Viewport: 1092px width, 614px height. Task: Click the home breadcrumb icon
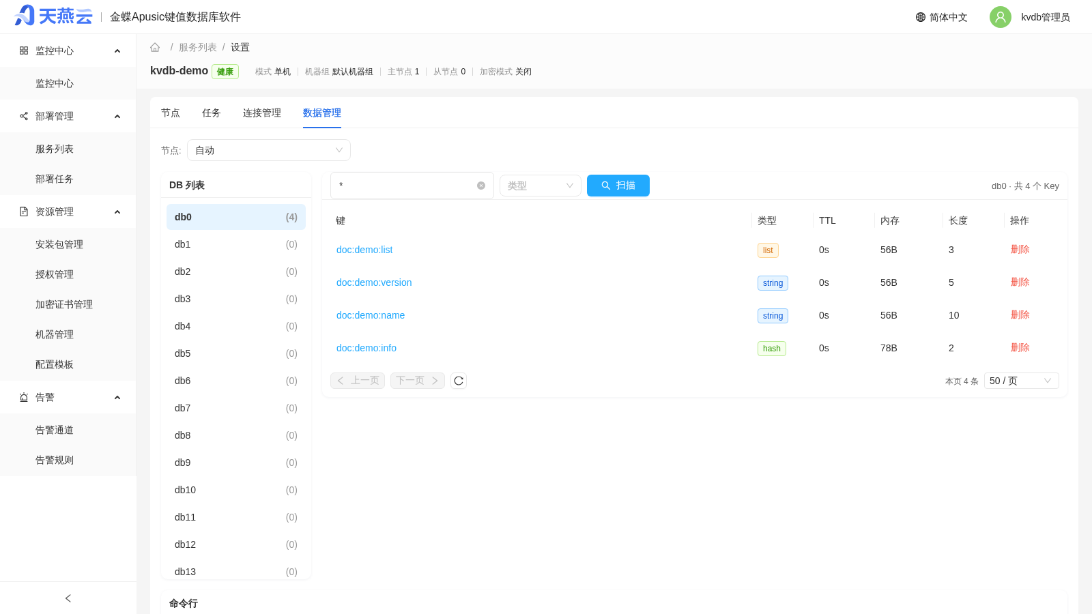click(155, 47)
